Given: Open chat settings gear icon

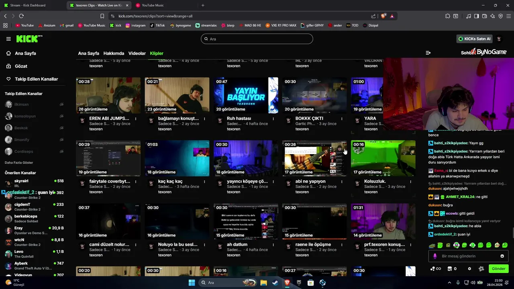Looking at the screenshot, I should 469,269.
